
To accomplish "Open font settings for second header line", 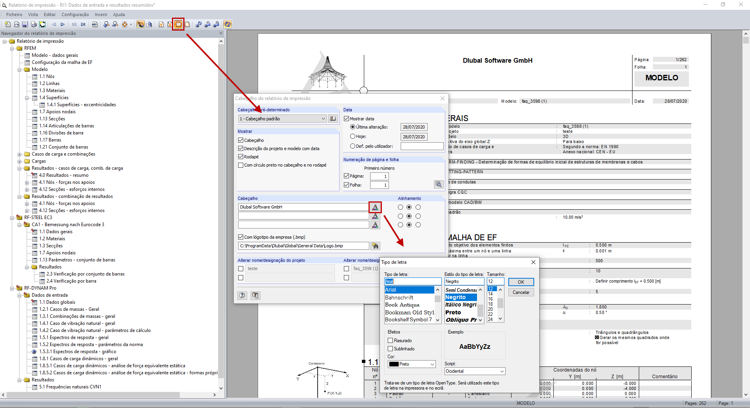I will pyautogui.click(x=375, y=216).
